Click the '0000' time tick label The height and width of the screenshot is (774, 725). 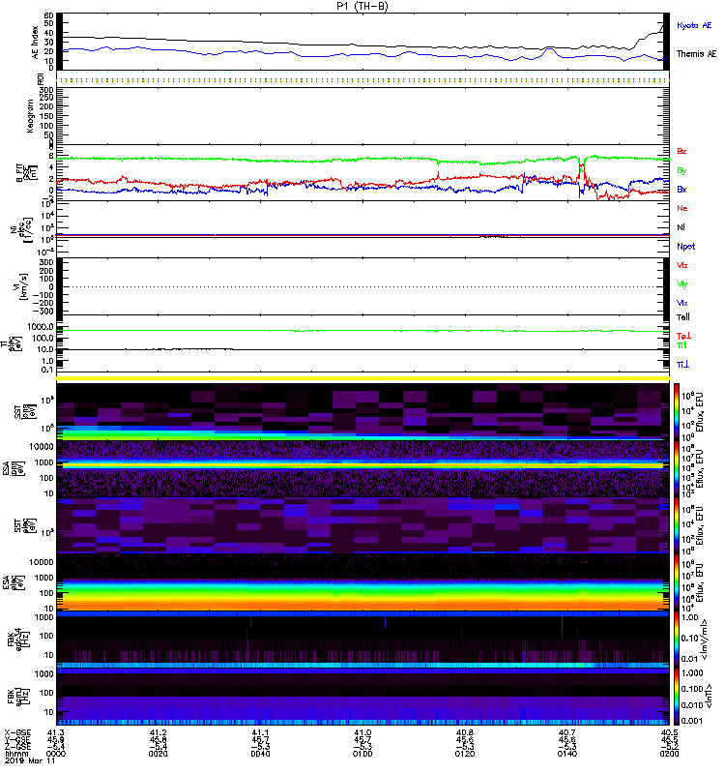[x=56, y=754]
